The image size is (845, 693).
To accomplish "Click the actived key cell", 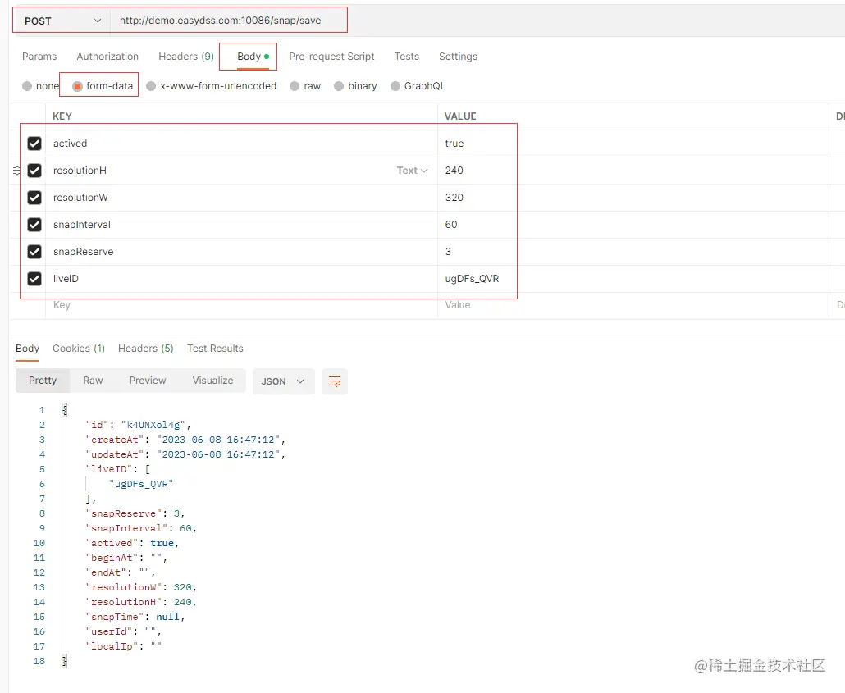I will 241,144.
